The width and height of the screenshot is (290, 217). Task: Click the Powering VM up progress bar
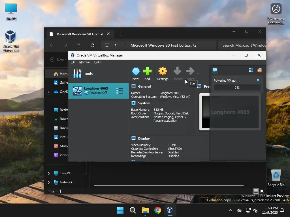(237, 88)
